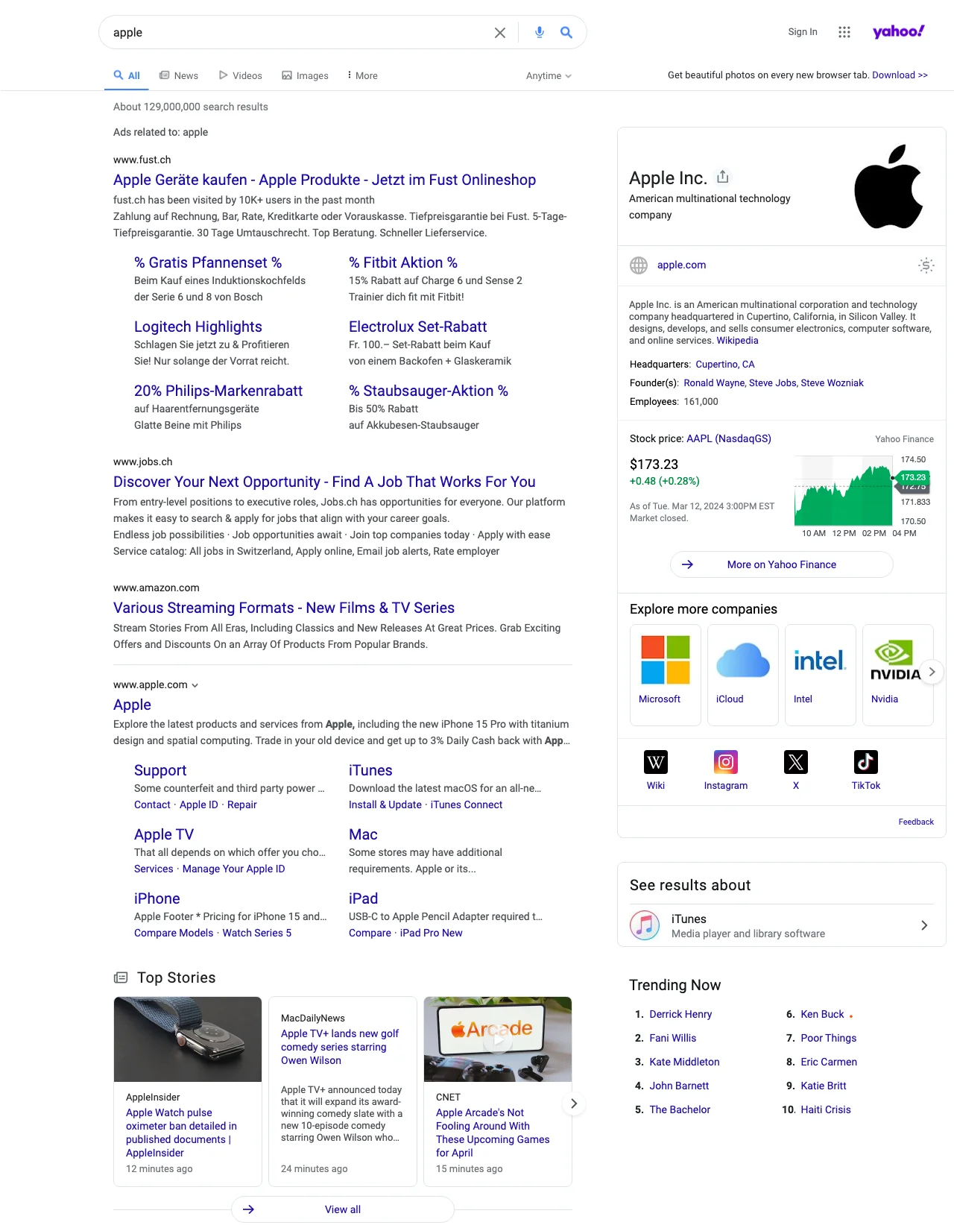Open the Logitech Highlights ad sitelink
Viewport: 954px width, 1231px height.
point(198,327)
